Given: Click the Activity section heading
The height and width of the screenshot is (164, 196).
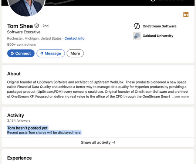Looking at the screenshot, I should [x=16, y=115].
